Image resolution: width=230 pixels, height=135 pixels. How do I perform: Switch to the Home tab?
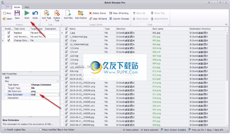pyautogui.click(x=17, y=7)
